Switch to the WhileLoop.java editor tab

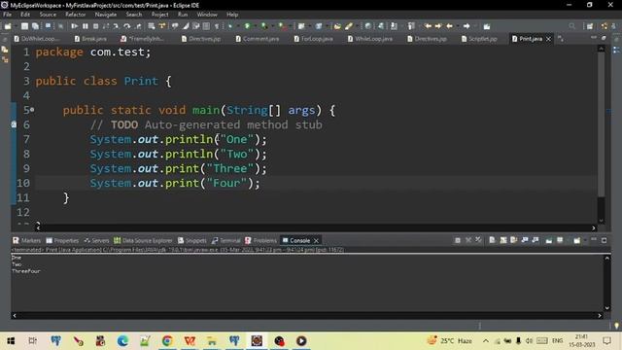(369, 39)
